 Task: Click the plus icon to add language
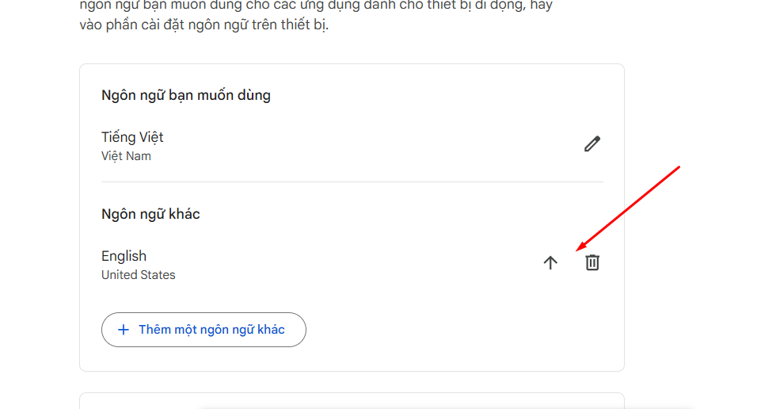[x=124, y=330]
